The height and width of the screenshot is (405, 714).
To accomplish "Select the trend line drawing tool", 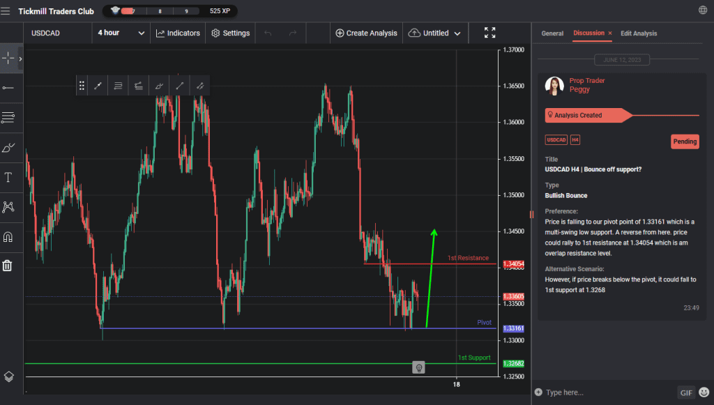I will pos(10,88).
